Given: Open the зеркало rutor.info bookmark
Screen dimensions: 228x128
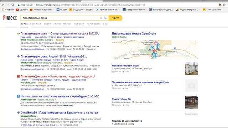Looking at the screenshot, I should [x=42, y=10].
